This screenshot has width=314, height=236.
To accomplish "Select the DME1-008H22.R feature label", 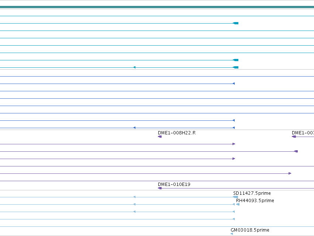I will coord(177,133).
